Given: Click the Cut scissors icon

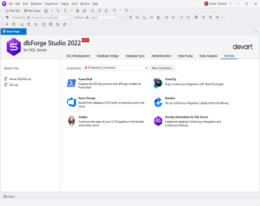Looking at the screenshot, I should click(93, 11).
